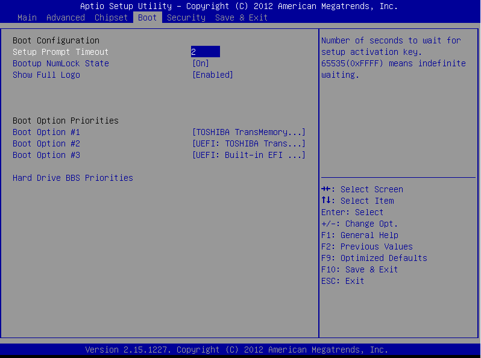The image size is (481, 358).
Task: Toggle the Bootup NumLock State [On] value
Action: pos(200,63)
